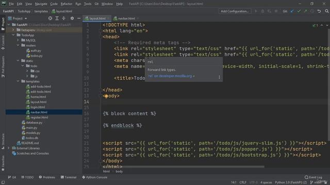Click body breadcrumb in editor footer
Viewport: 330px width, 185px height.
coord(119,171)
